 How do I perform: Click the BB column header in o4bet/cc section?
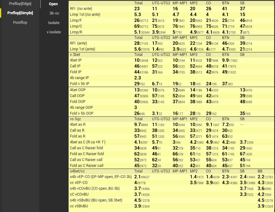[x=261, y=171]
